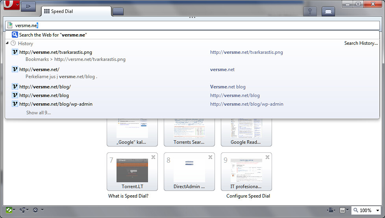This screenshot has width=385, height=218.
Task: Open Search History link
Action: (361, 43)
